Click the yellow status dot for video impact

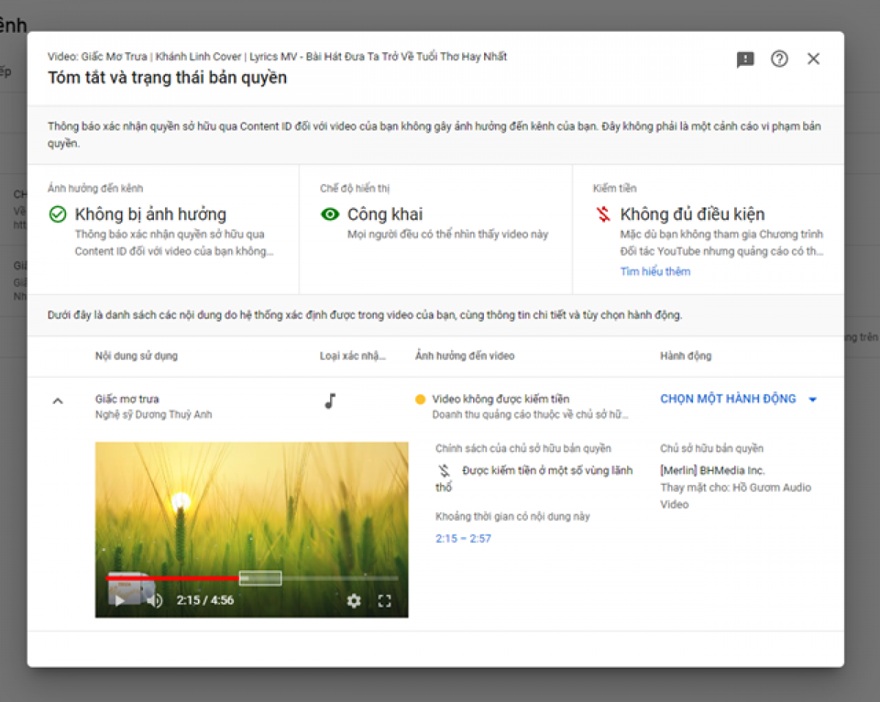click(420, 399)
